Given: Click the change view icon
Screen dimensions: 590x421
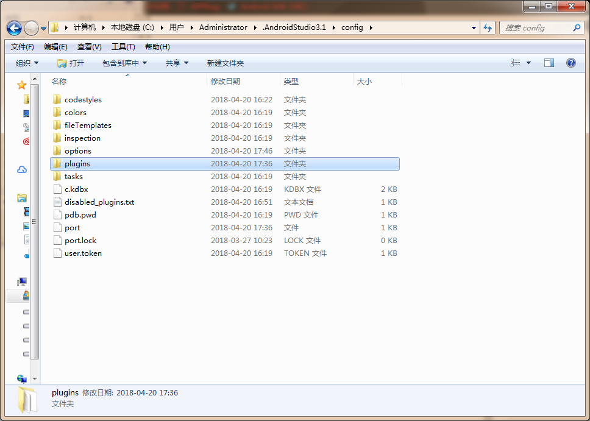Looking at the screenshot, I should (x=516, y=63).
